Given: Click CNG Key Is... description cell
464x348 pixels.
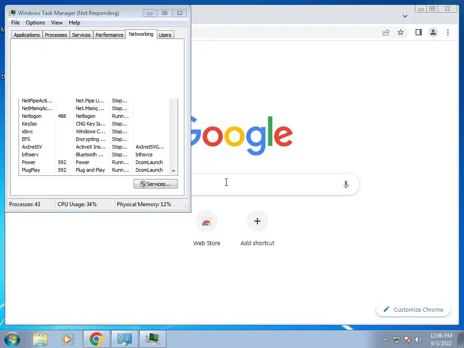Looking at the screenshot, I should (91, 124).
